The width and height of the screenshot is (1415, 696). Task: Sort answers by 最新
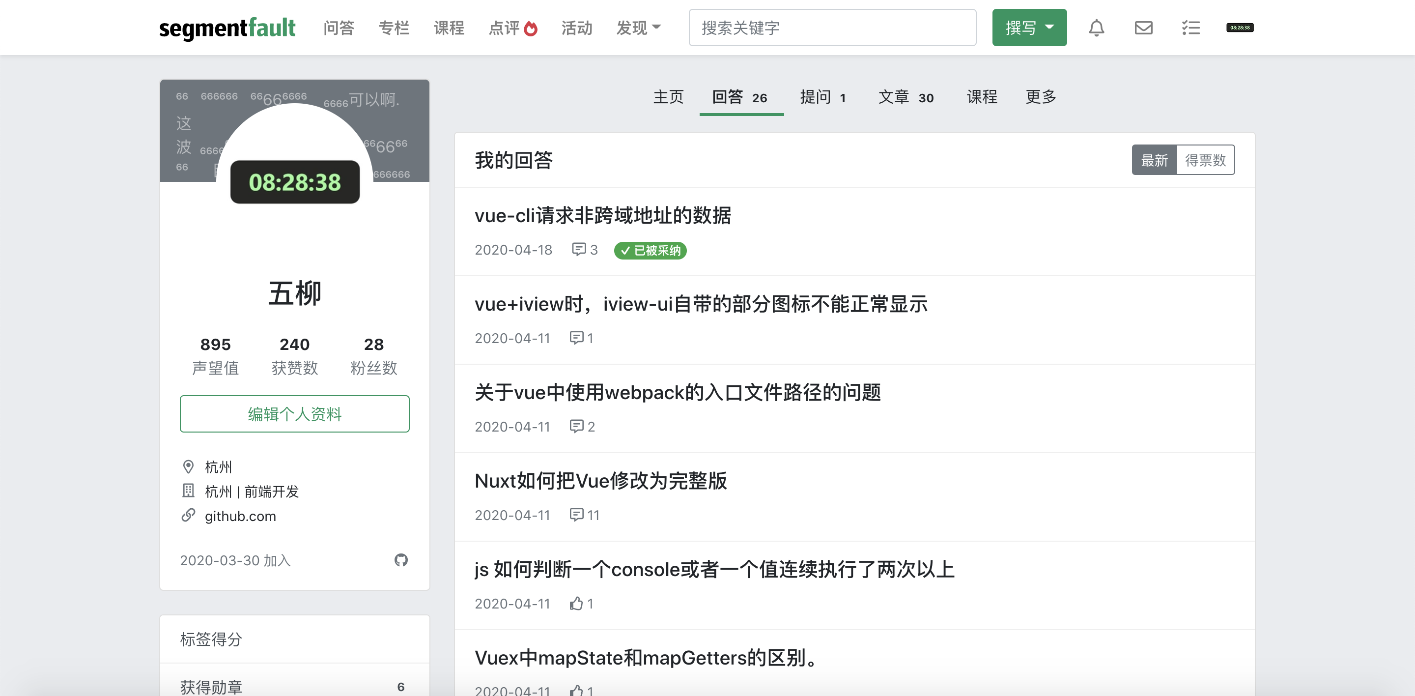click(1154, 160)
